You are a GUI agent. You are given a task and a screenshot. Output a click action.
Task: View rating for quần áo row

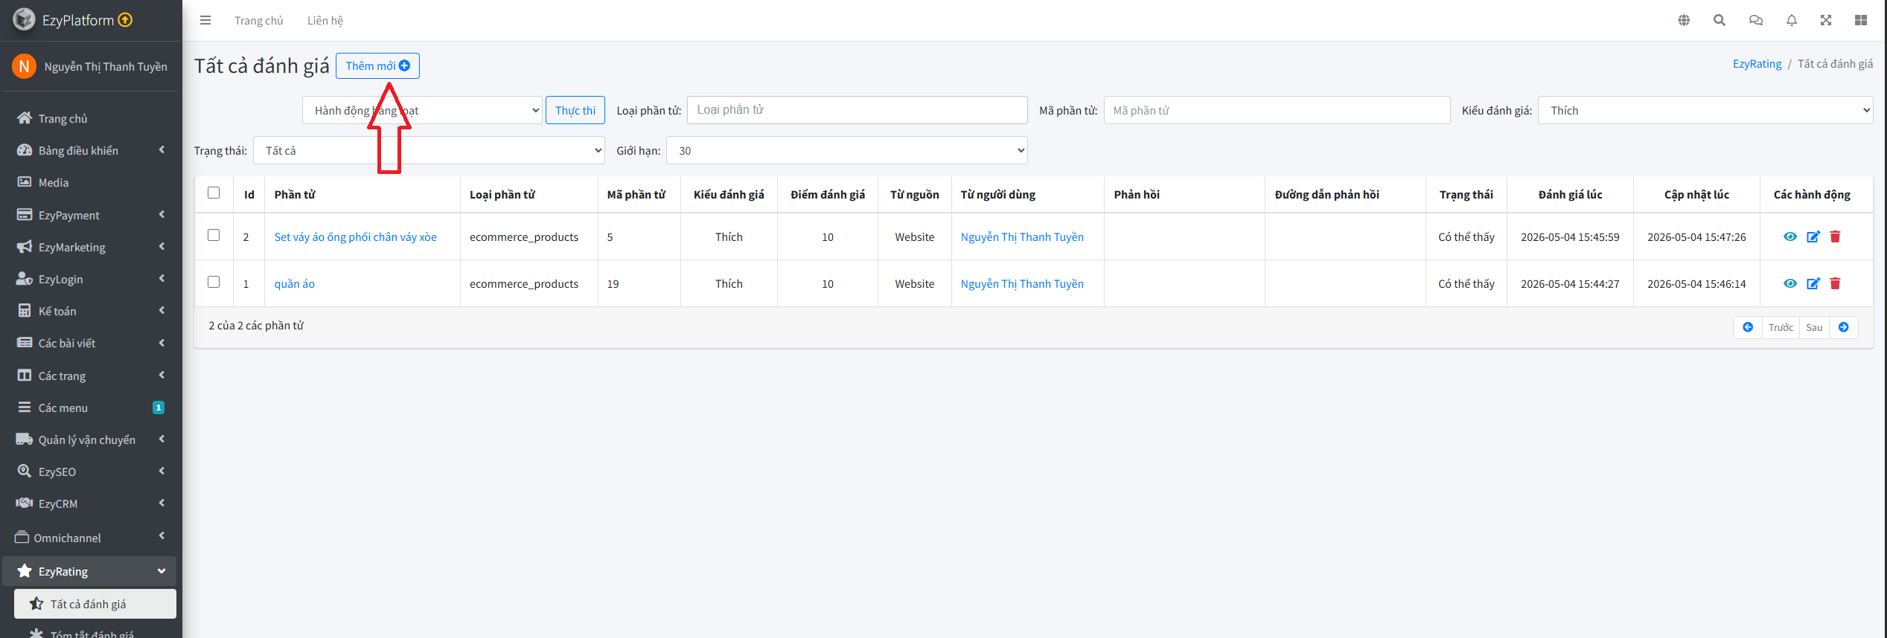(1790, 283)
